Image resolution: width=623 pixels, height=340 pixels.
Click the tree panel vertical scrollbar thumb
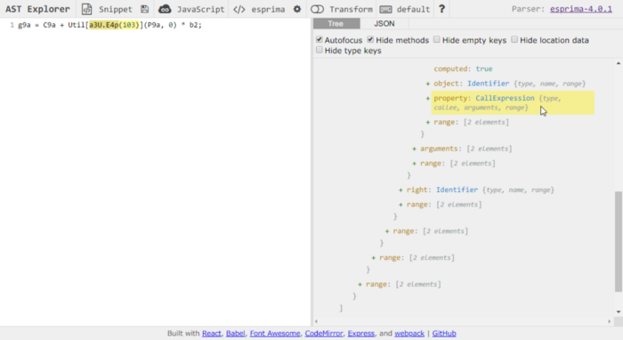pyautogui.click(x=619, y=241)
